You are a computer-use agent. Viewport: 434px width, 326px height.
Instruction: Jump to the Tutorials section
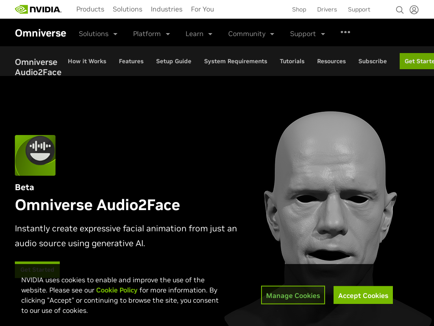292,61
